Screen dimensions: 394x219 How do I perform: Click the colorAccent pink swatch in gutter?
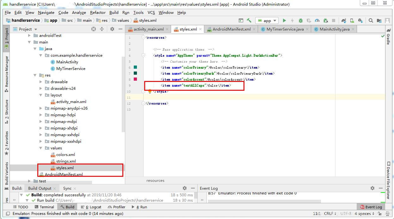pos(135,79)
